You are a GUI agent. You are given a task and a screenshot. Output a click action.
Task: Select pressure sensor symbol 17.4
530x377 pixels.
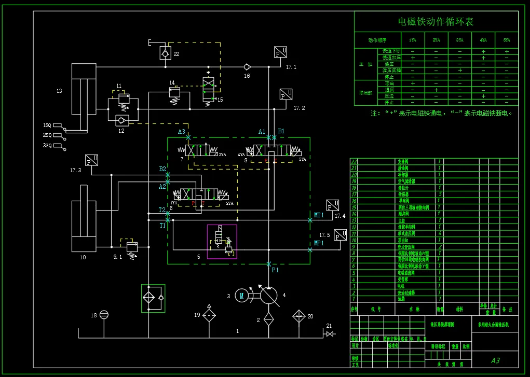point(333,205)
